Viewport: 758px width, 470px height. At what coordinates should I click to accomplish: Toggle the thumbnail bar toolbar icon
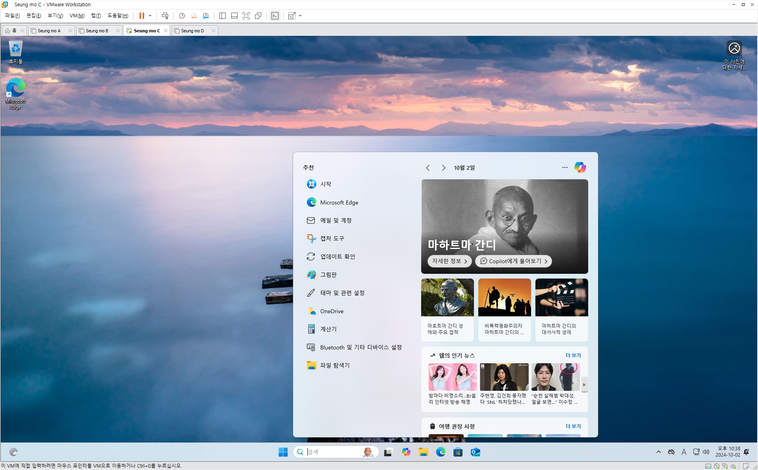point(234,16)
